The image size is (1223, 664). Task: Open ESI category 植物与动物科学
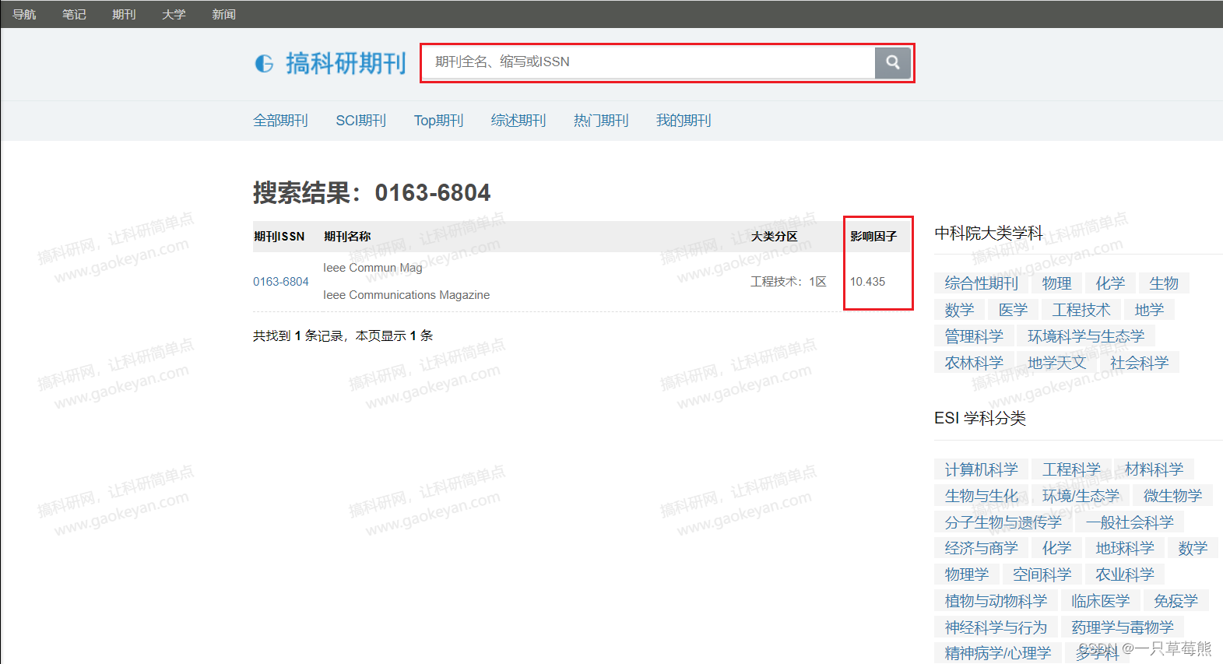coord(996,601)
